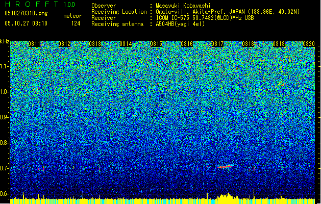Screen dimensions: 321x204
Task: Choose time marker 0320
Action: pyautogui.click(x=309, y=44)
